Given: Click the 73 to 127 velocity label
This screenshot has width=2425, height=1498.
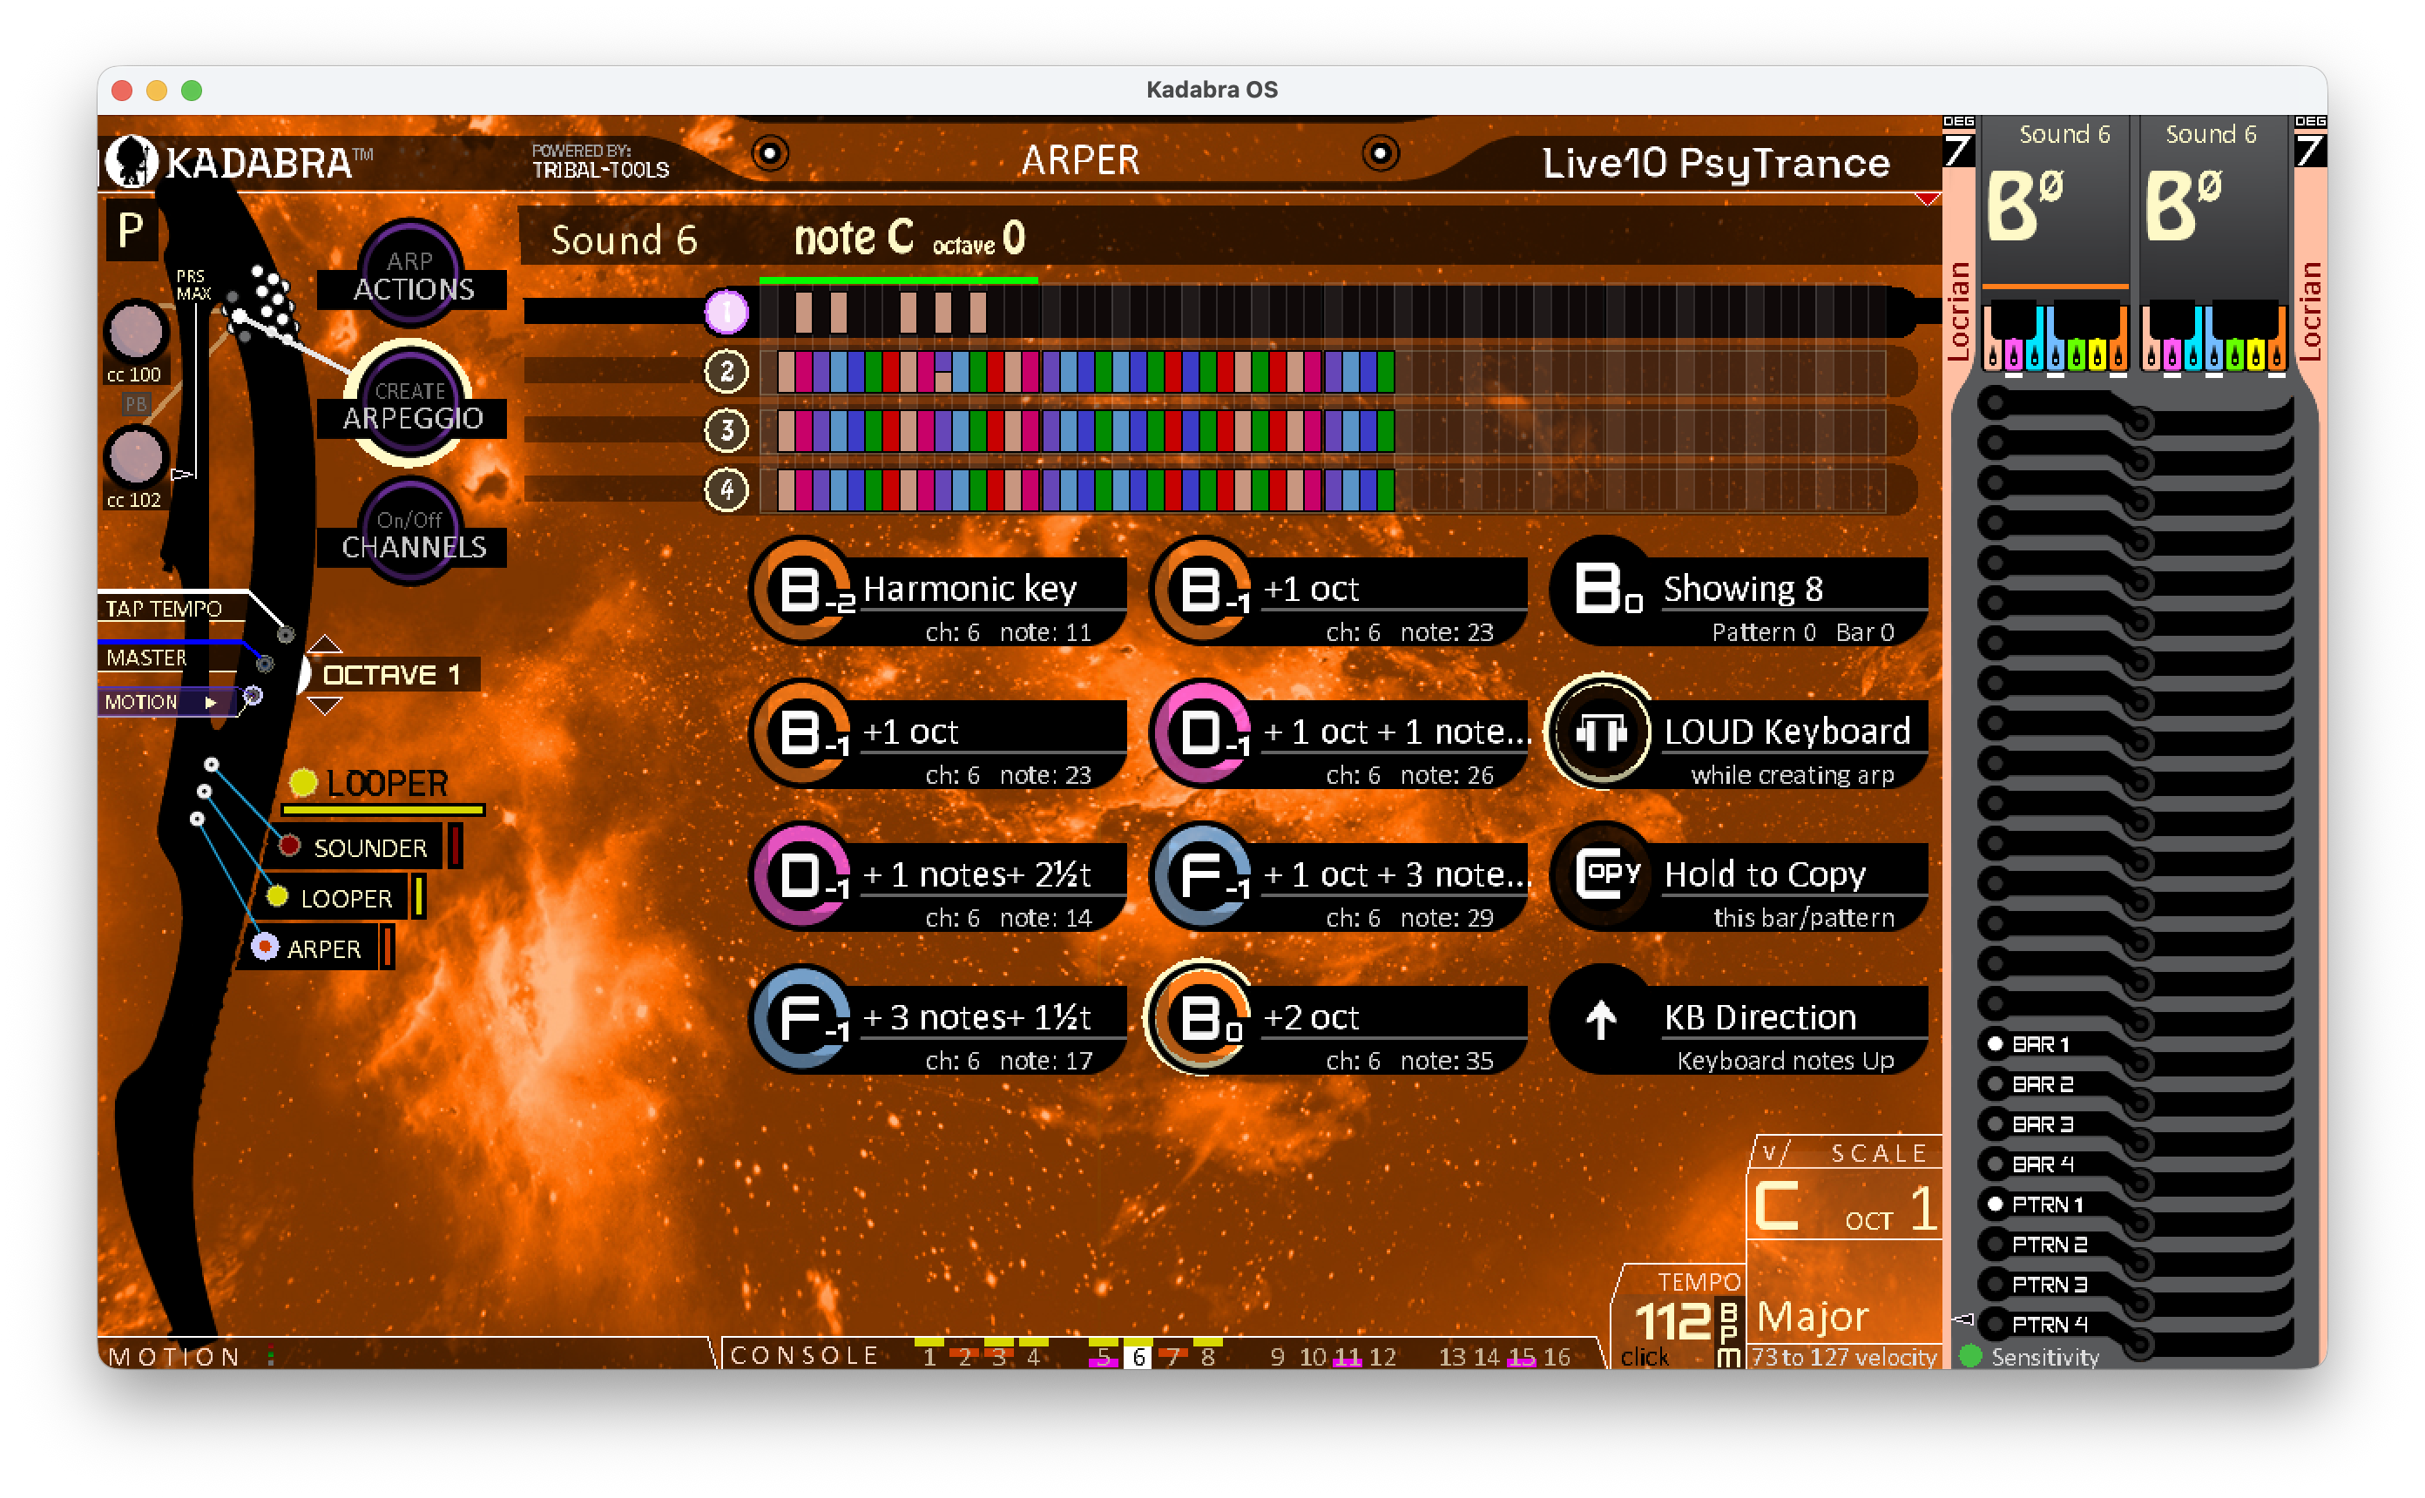Looking at the screenshot, I should coord(1845,1357).
